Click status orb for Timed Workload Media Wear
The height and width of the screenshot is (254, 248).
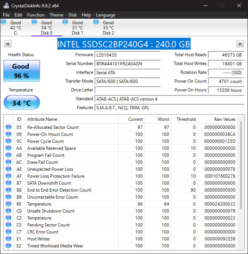pyautogui.click(x=8, y=246)
